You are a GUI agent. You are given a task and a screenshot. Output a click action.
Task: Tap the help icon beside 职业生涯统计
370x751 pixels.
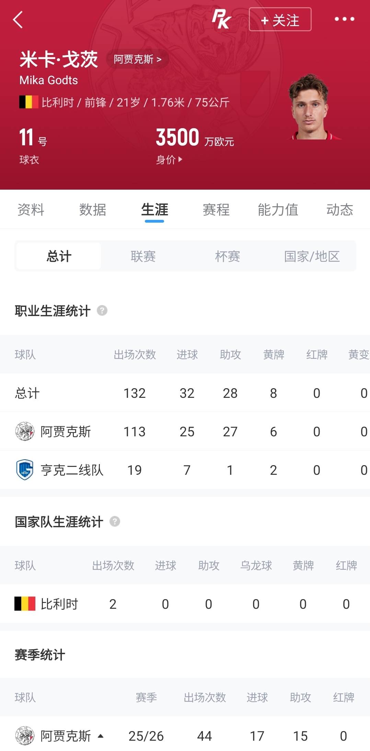pyautogui.click(x=102, y=311)
